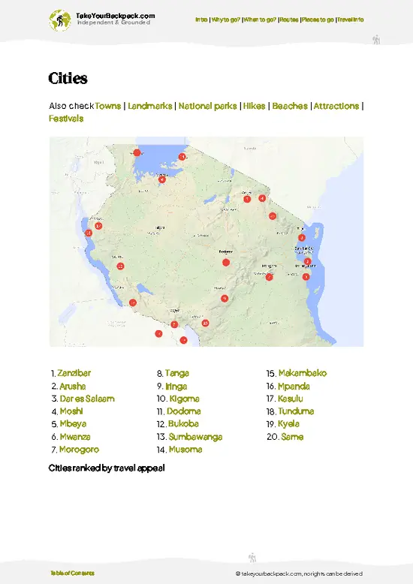The height and width of the screenshot is (584, 413).
Task: Open the Kyela city link in the list
Action: (288, 424)
